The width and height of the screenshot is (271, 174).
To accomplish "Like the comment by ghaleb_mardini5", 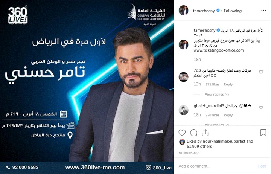I will (x=261, y=108).
